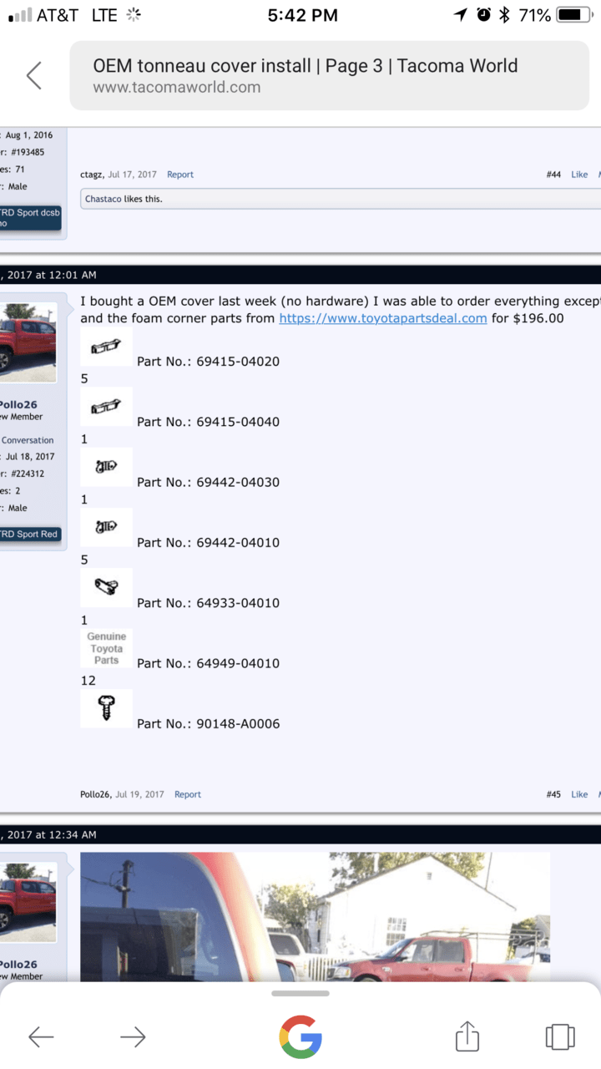Open permalink #45

[553, 794]
